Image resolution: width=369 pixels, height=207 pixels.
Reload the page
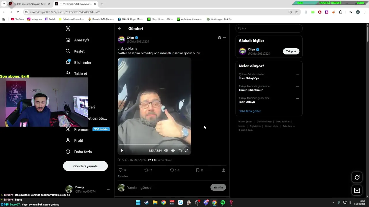pyautogui.click(x=18, y=12)
